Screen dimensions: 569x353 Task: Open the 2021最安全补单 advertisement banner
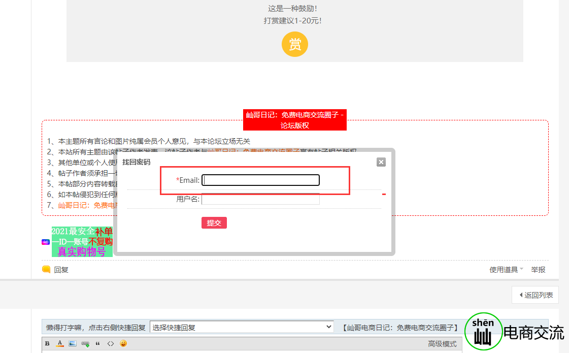pos(82,242)
